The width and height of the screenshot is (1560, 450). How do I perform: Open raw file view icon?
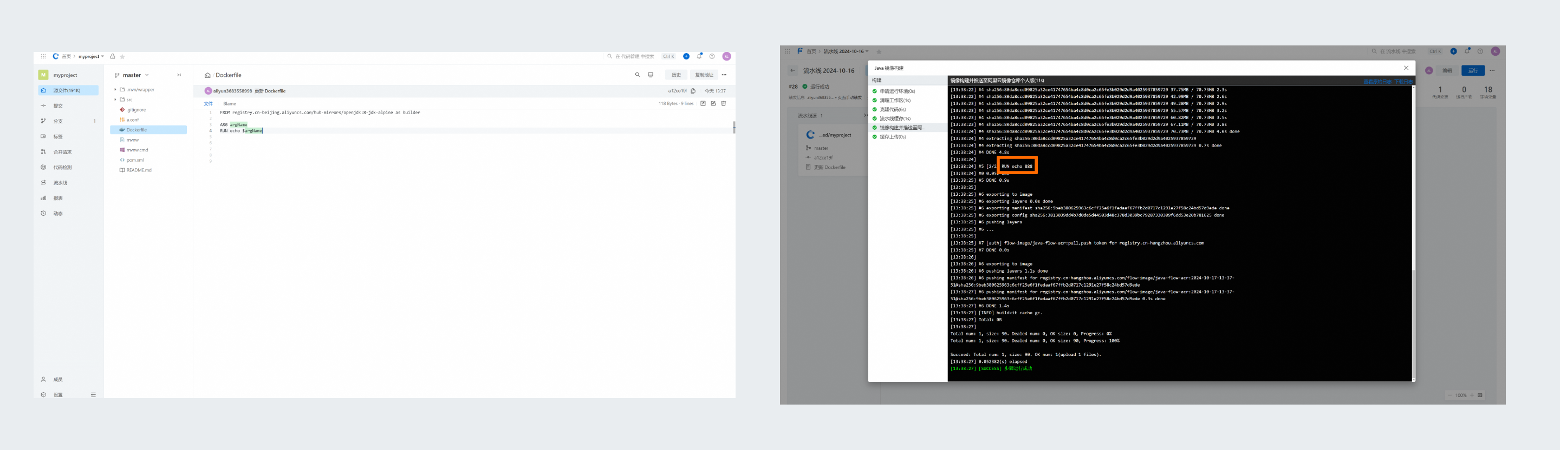pos(703,103)
